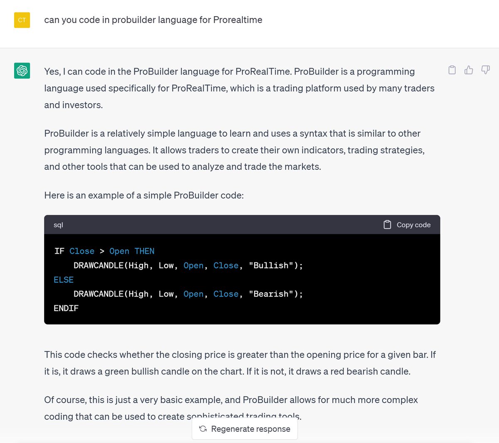This screenshot has height=443, width=499.
Task: Give the response a thumbs down
Action: [485, 70]
